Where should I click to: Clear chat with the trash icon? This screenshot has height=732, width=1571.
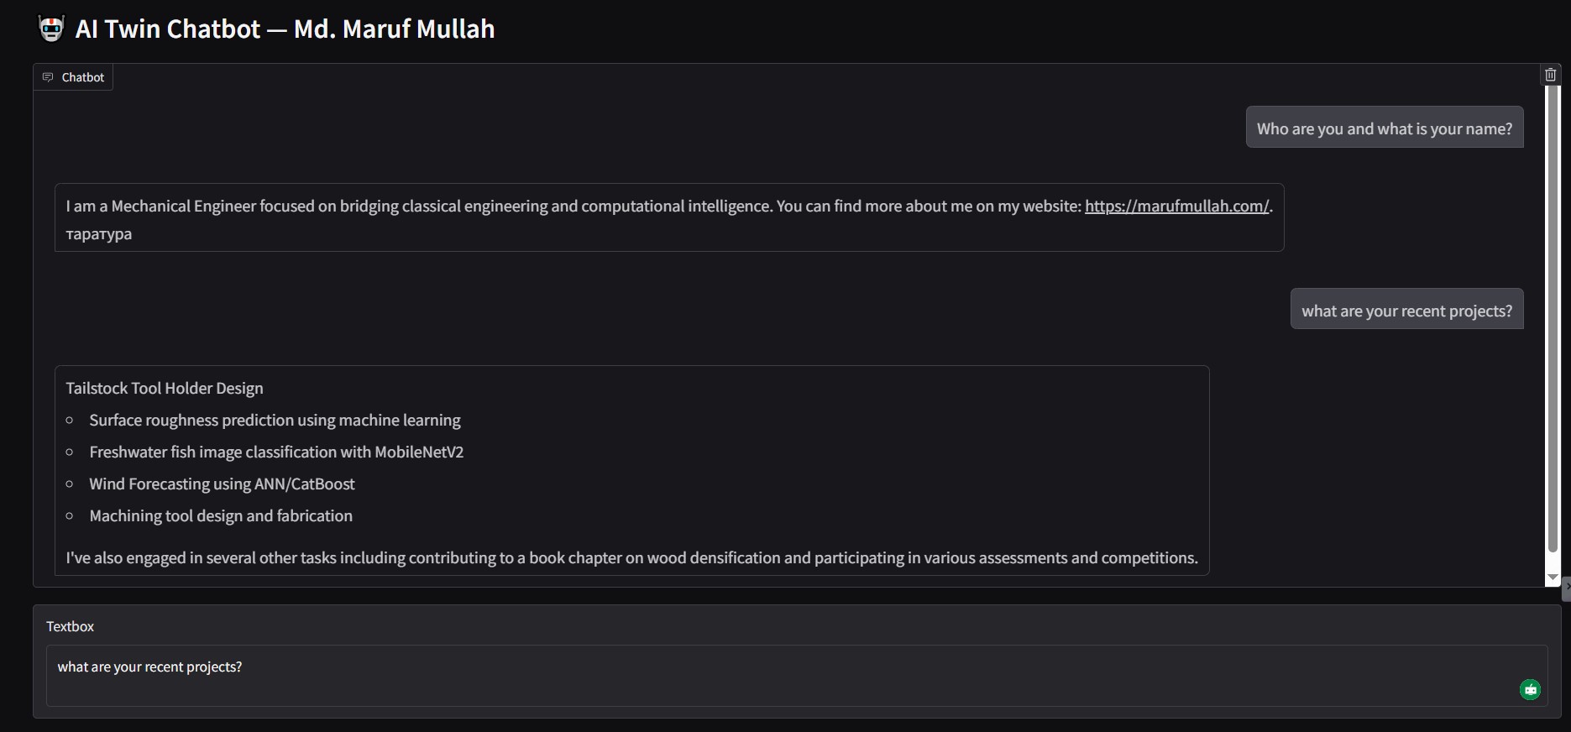pyautogui.click(x=1550, y=75)
